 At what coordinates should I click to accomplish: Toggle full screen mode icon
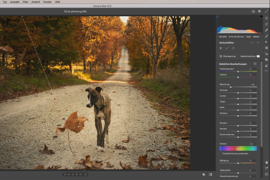[266, 11]
